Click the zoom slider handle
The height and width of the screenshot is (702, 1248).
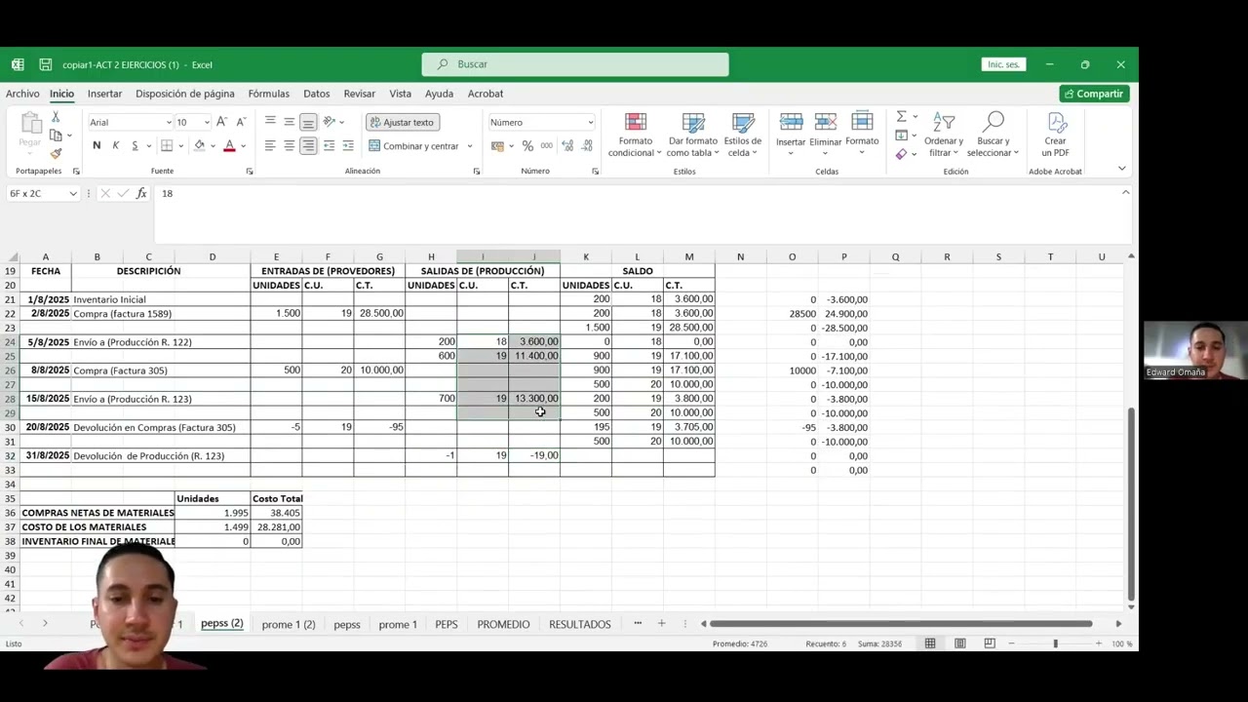tap(1055, 643)
